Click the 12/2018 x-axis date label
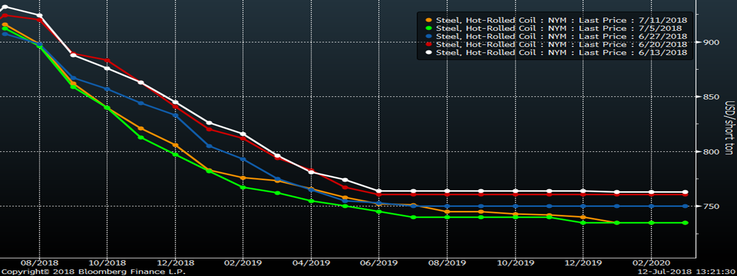The image size is (737, 276). pyautogui.click(x=173, y=263)
